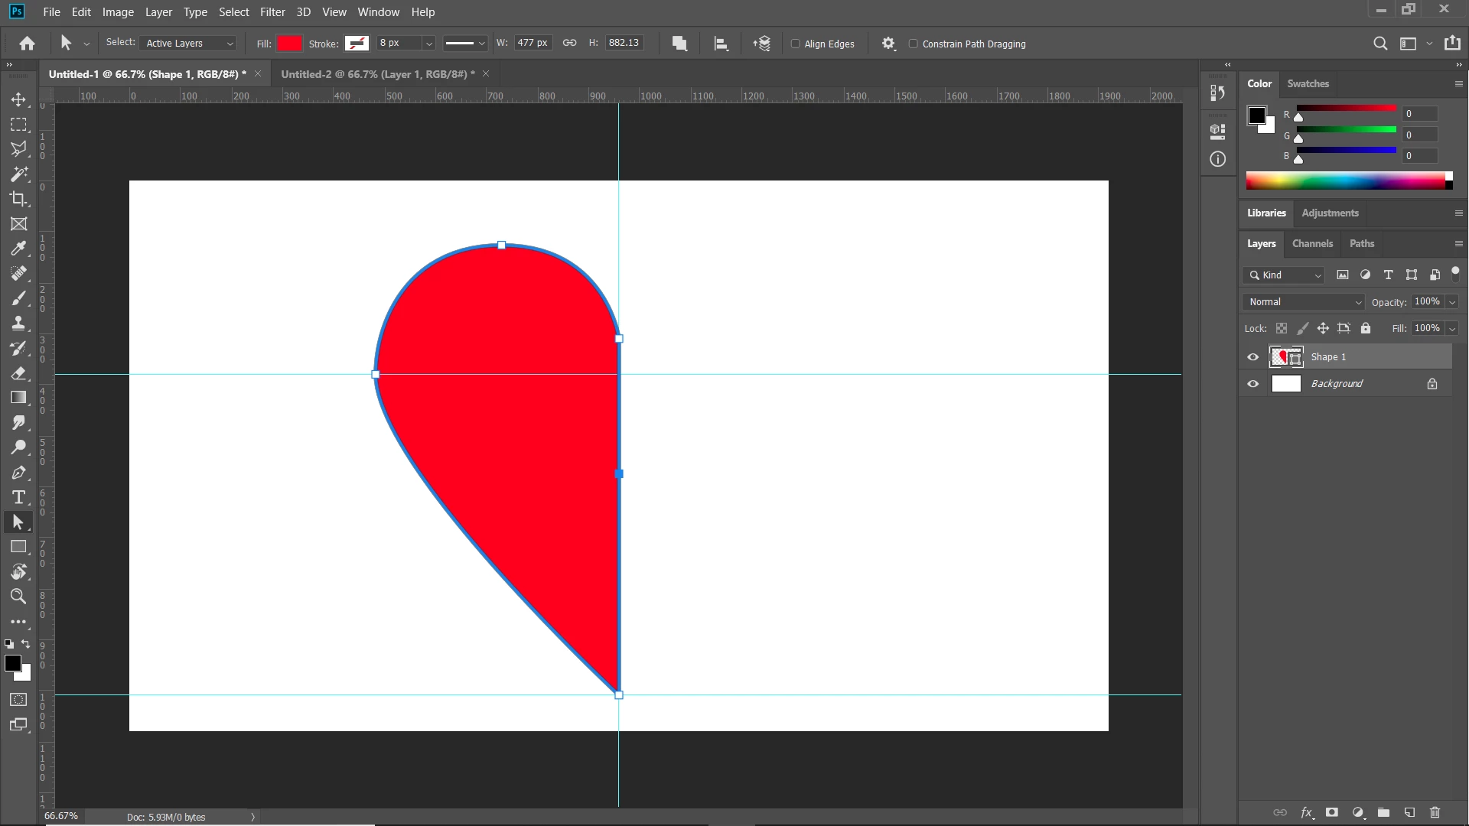Select the Eyedropper tool
Image resolution: width=1469 pixels, height=826 pixels.
tap(18, 249)
